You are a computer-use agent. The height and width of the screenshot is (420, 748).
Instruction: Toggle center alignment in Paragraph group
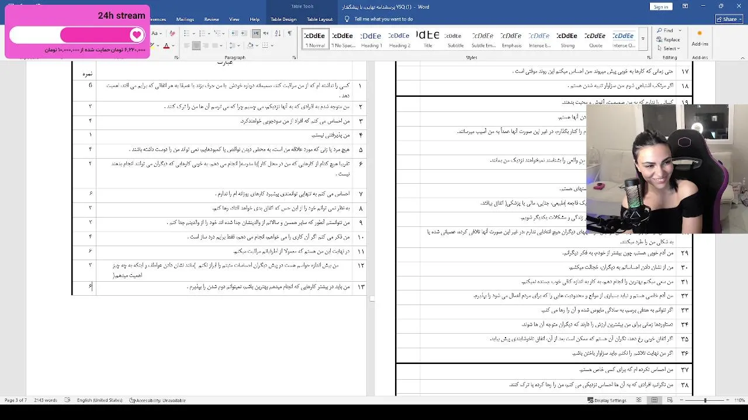tap(196, 45)
